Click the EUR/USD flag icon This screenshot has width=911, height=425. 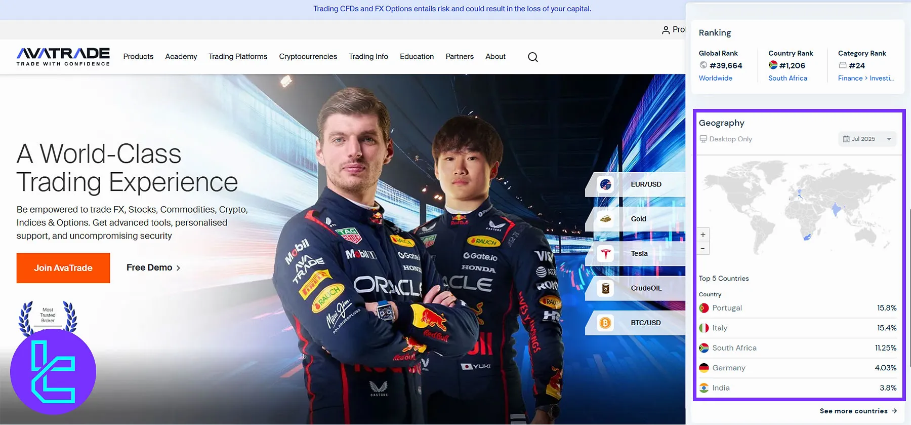[605, 185]
